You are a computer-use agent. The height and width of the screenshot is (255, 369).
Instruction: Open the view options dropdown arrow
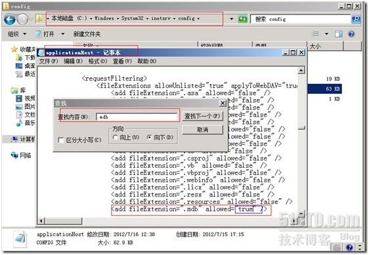tap(326, 34)
